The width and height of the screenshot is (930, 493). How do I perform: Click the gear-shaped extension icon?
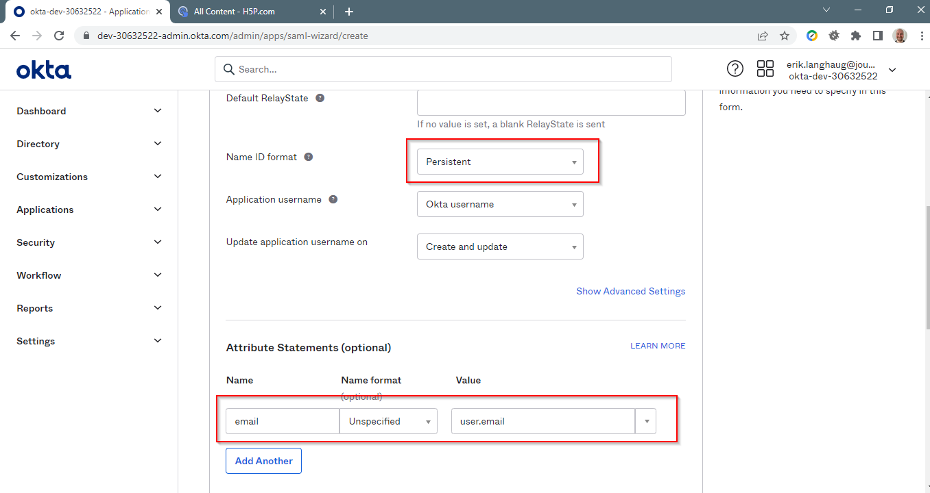pyautogui.click(x=834, y=36)
